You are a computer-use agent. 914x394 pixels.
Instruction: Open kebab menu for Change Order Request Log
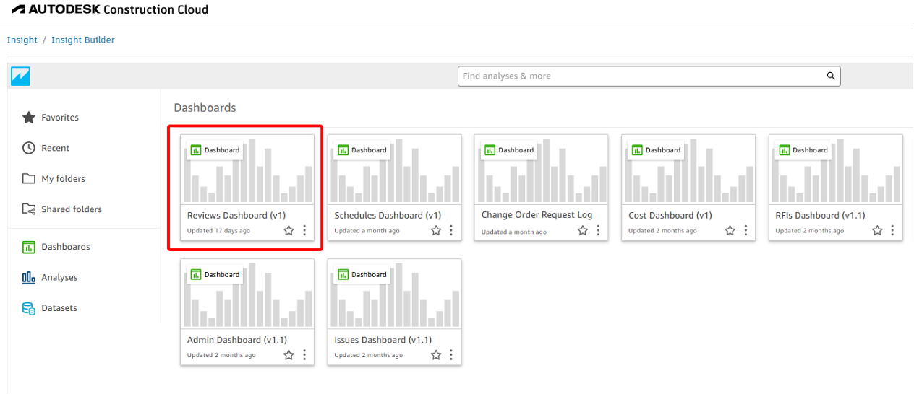[598, 230]
